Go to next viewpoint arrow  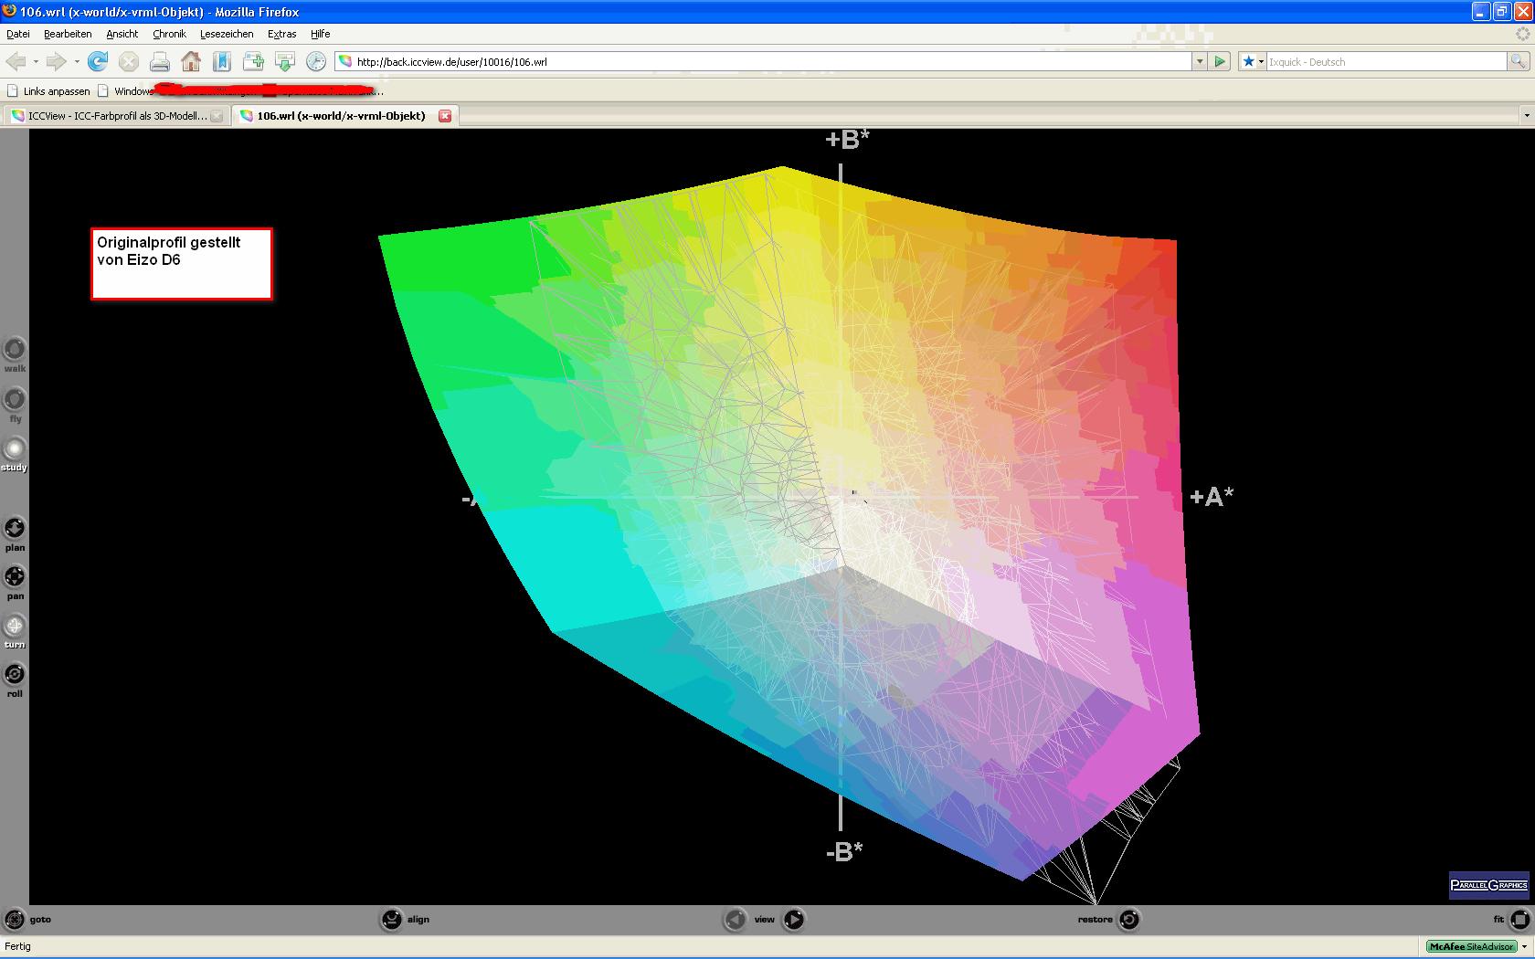point(794,920)
